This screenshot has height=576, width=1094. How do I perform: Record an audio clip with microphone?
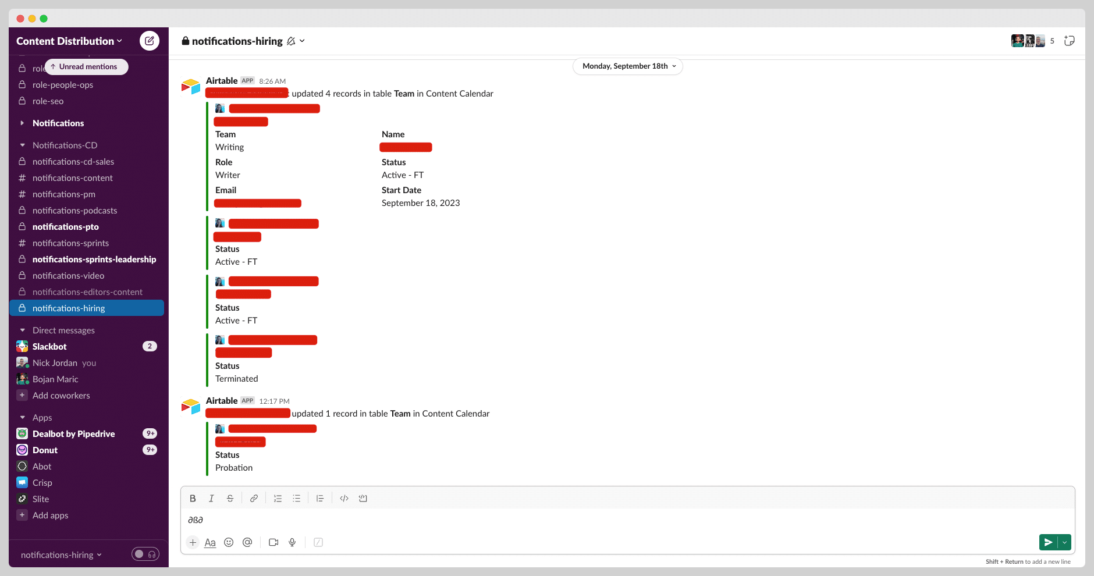pos(292,542)
